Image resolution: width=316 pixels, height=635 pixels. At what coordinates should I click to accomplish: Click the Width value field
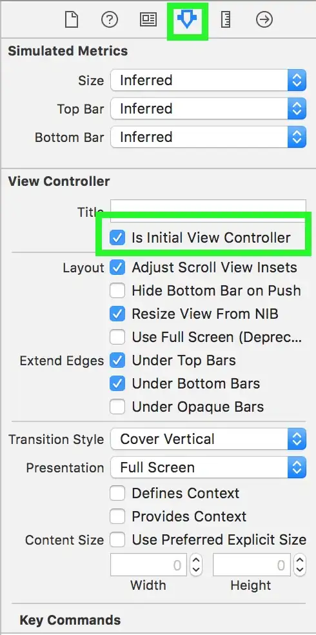click(x=148, y=565)
